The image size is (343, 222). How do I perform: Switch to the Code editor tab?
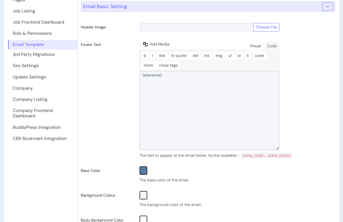pos(272,46)
